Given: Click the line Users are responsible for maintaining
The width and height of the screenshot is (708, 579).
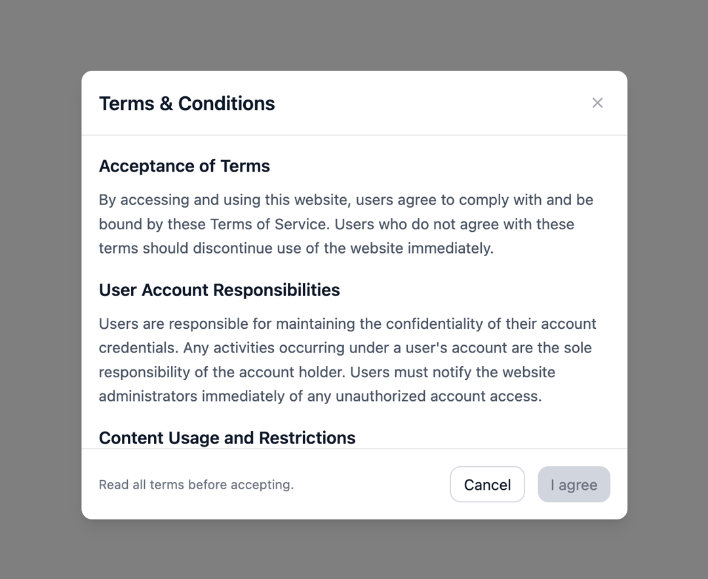Looking at the screenshot, I should tap(347, 324).
